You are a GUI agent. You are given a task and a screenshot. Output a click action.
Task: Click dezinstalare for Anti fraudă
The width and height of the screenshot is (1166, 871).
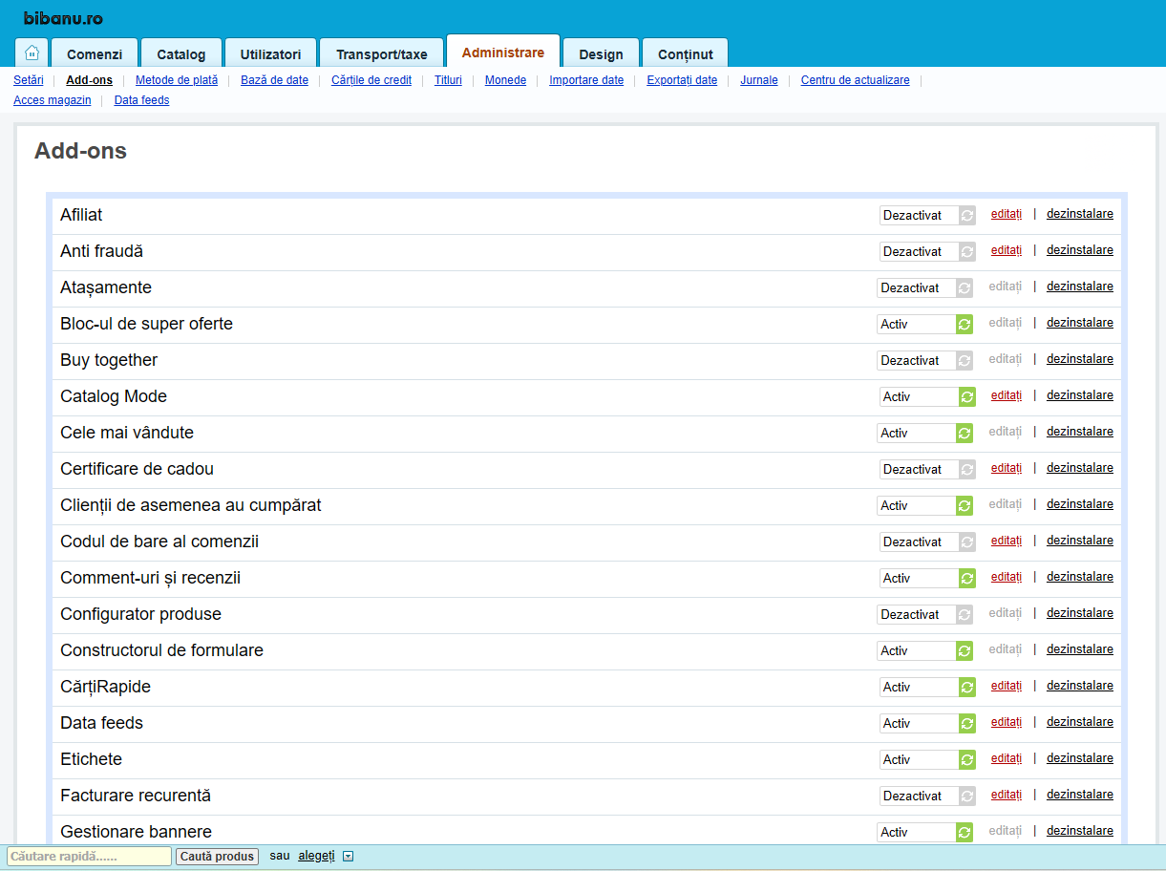point(1080,250)
